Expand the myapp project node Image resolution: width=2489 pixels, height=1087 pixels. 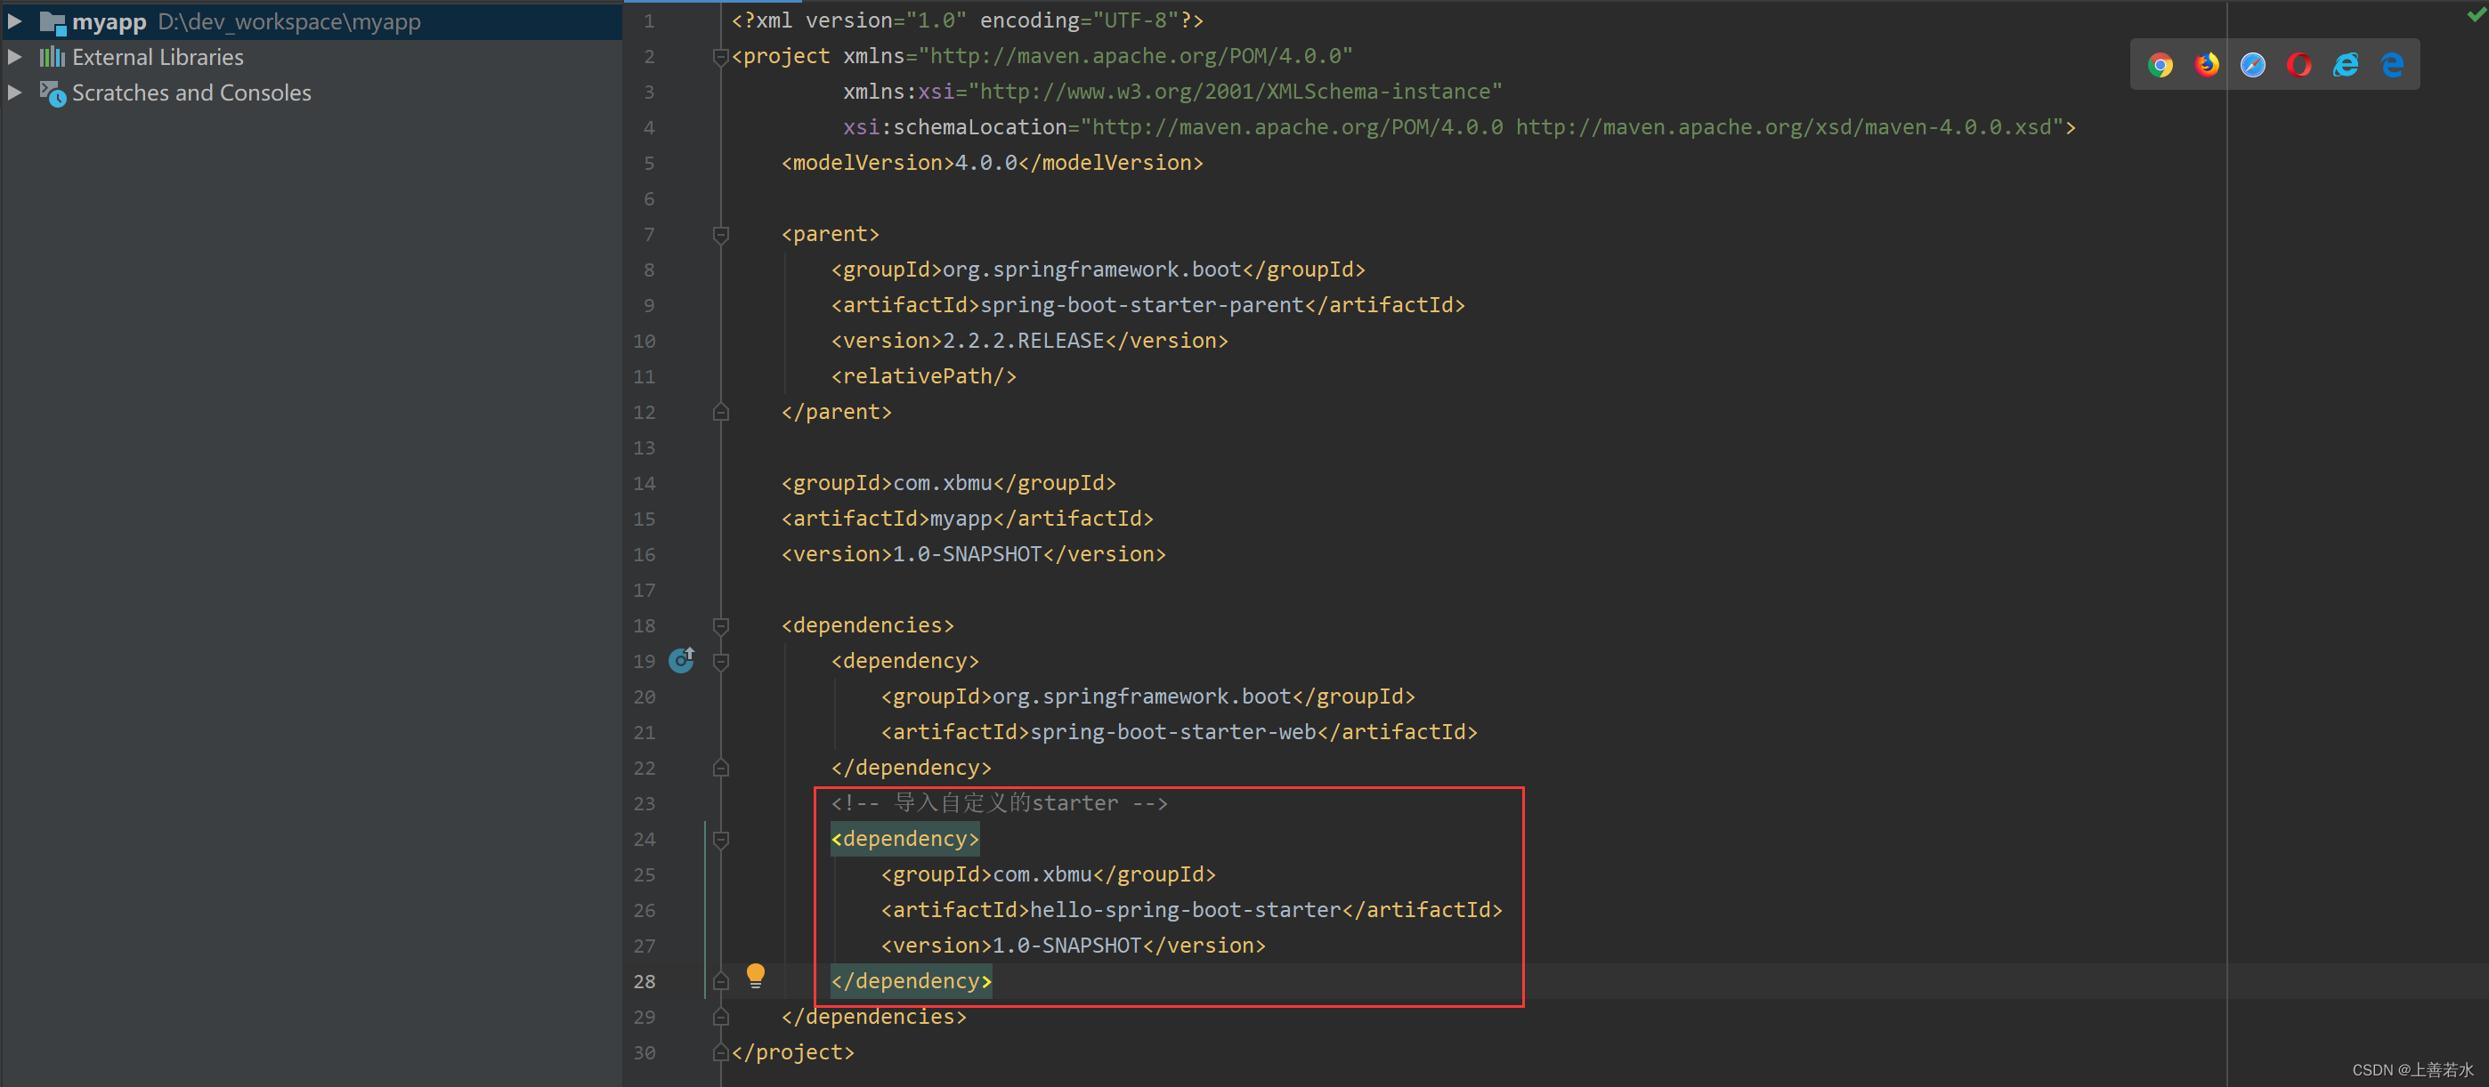[14, 21]
